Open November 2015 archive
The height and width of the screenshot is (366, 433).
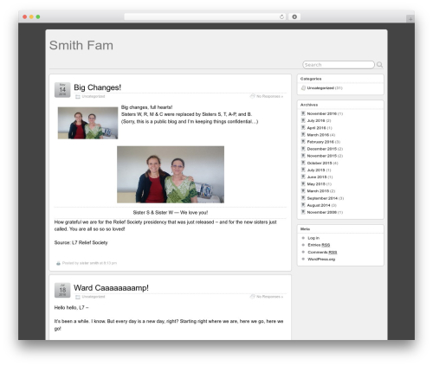[322, 156]
